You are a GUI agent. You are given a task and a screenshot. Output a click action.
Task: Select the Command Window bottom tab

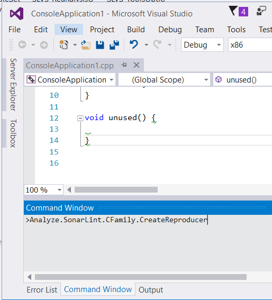tap(98, 289)
